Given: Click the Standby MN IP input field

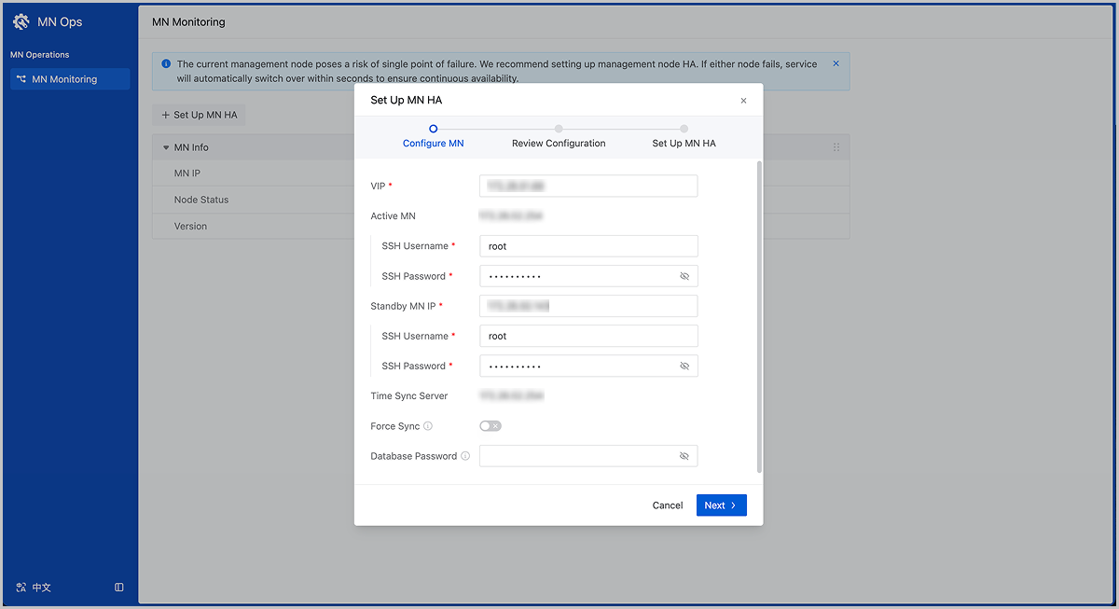Looking at the screenshot, I should pos(588,306).
